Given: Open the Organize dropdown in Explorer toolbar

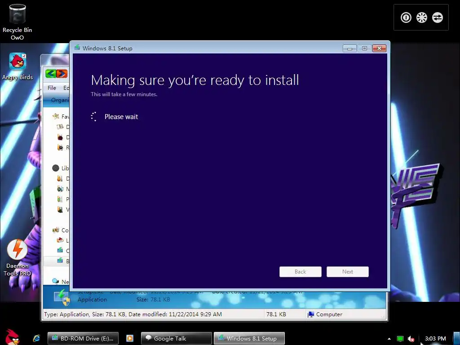Looking at the screenshot, I should [x=60, y=100].
